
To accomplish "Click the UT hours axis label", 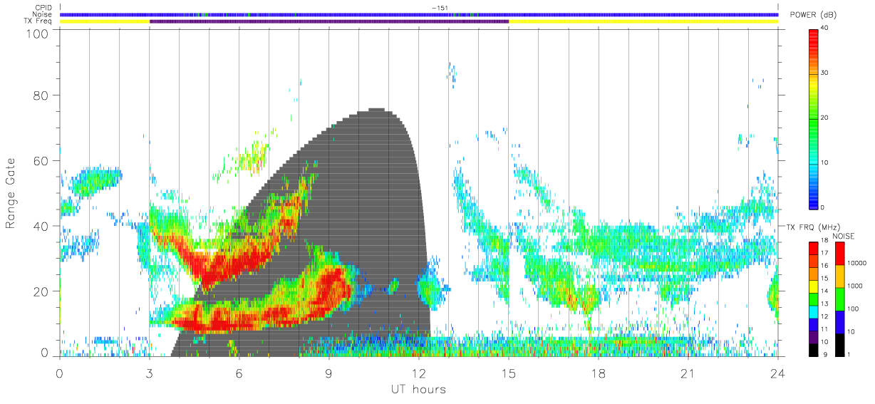I will [x=418, y=389].
